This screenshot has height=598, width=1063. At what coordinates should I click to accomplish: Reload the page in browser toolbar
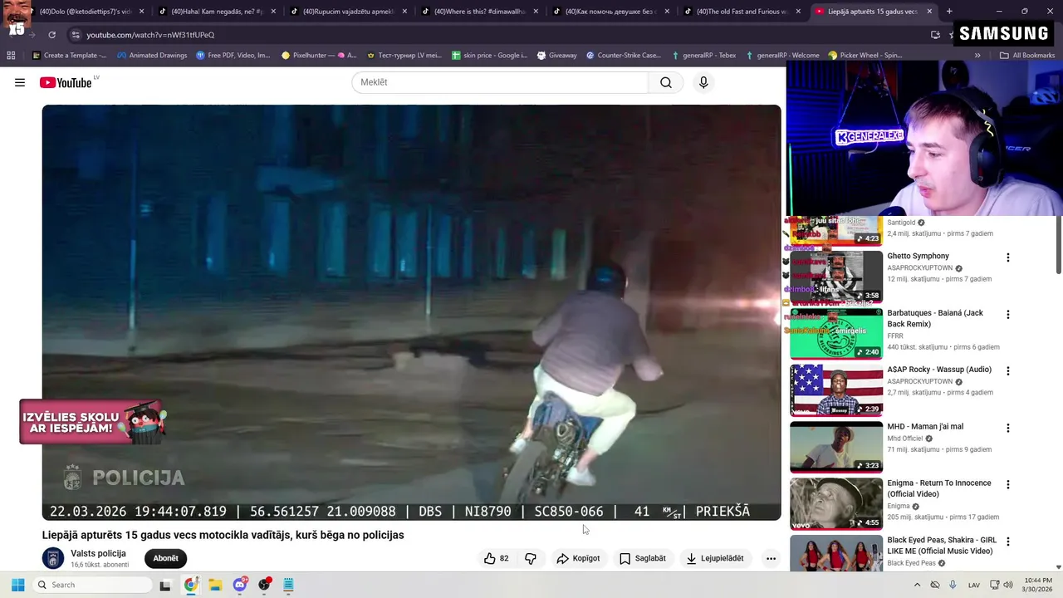(x=51, y=35)
